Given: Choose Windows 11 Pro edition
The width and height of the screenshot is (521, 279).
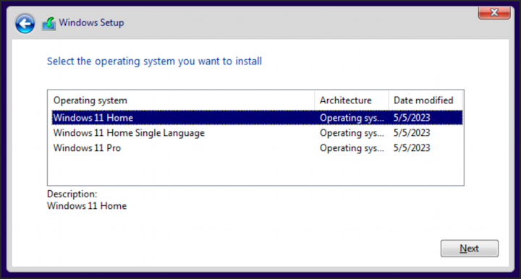Looking at the screenshot, I should click(257, 148).
